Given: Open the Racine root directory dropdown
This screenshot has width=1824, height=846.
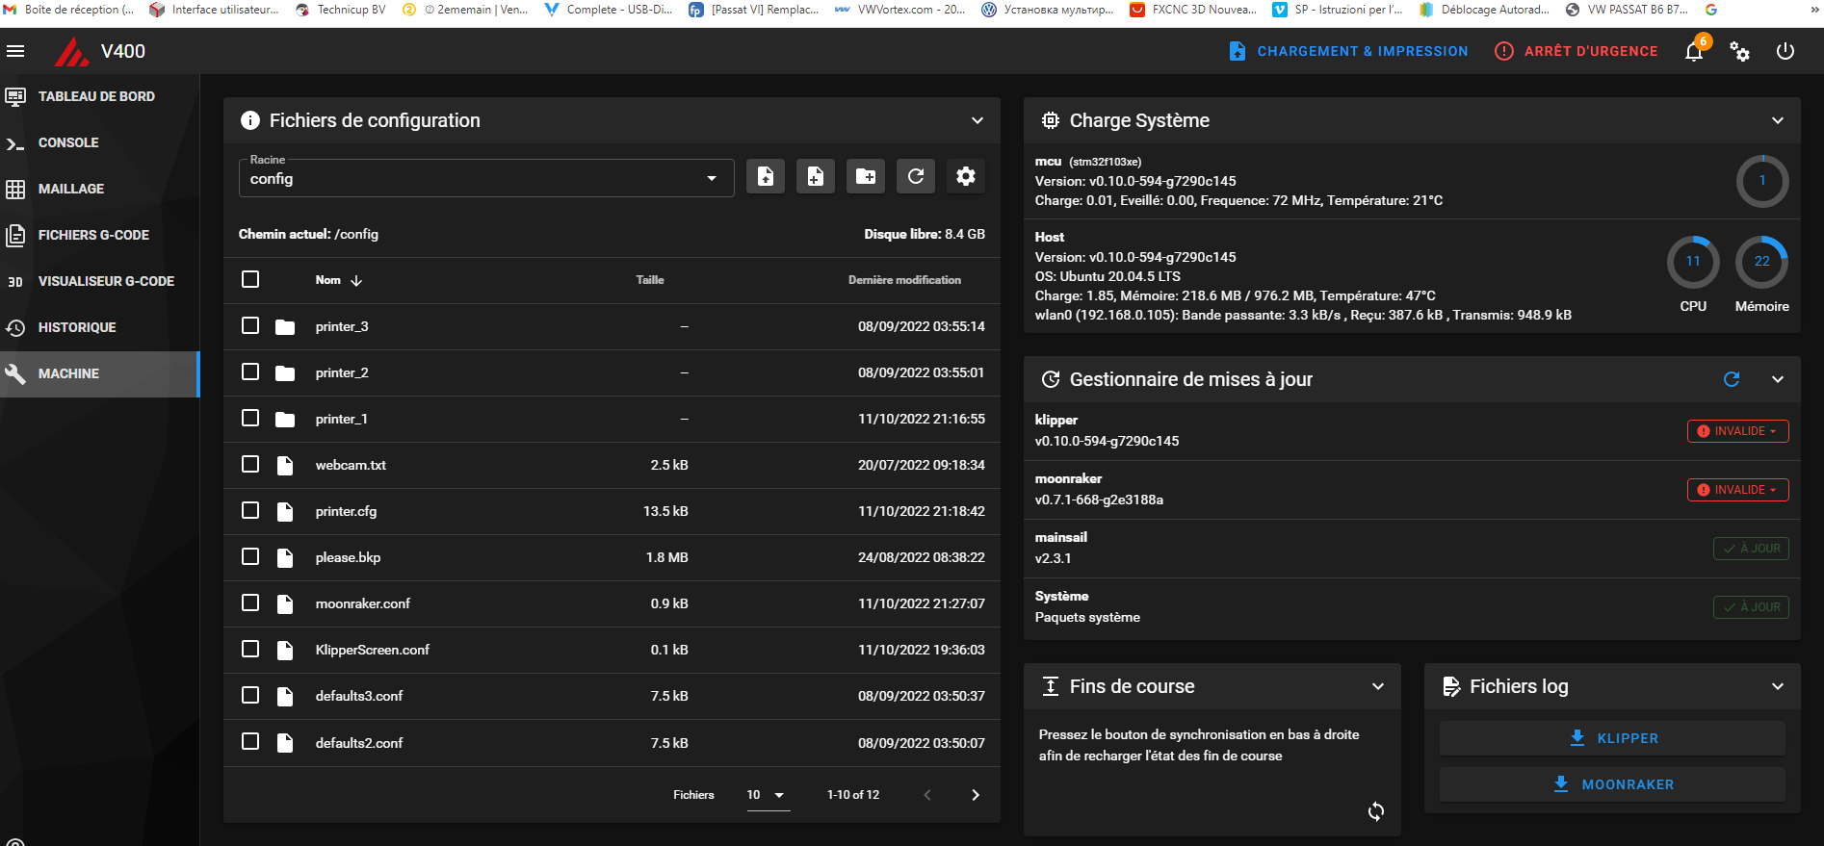Looking at the screenshot, I should tap(486, 178).
